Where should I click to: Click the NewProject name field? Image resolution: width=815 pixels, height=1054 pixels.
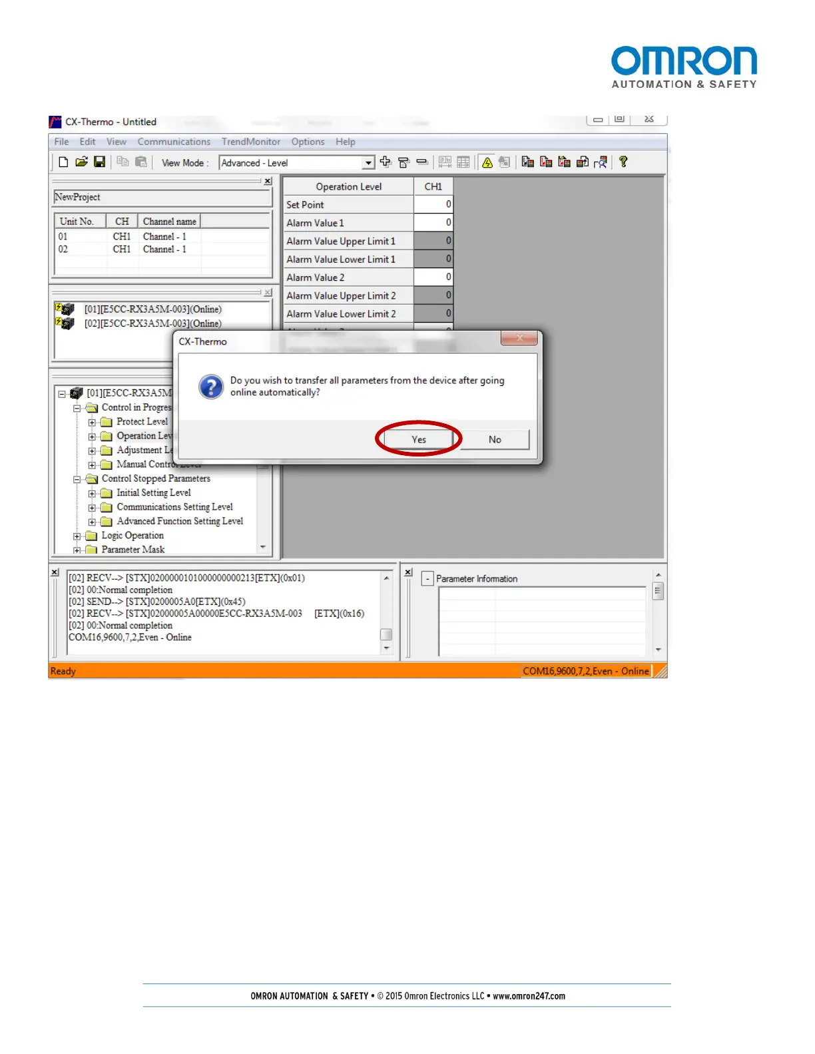pos(162,197)
